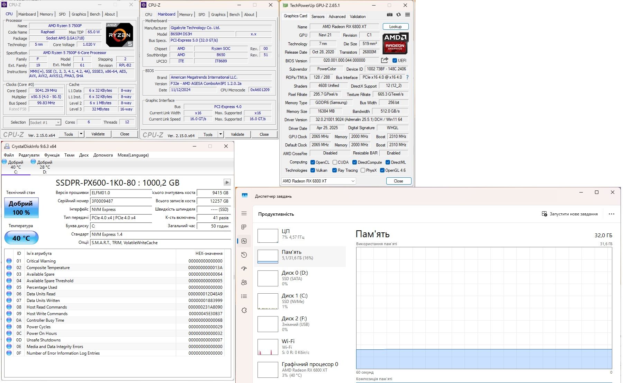This screenshot has width=623, height=383.
Task: Open Tools dropdown arrow in CPU tab window
Action: (x=81, y=134)
